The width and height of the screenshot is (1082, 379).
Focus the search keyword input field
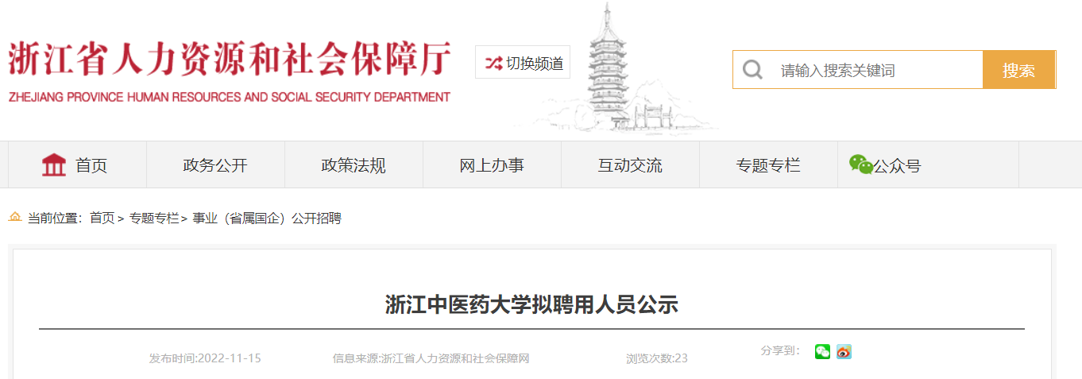(x=876, y=70)
